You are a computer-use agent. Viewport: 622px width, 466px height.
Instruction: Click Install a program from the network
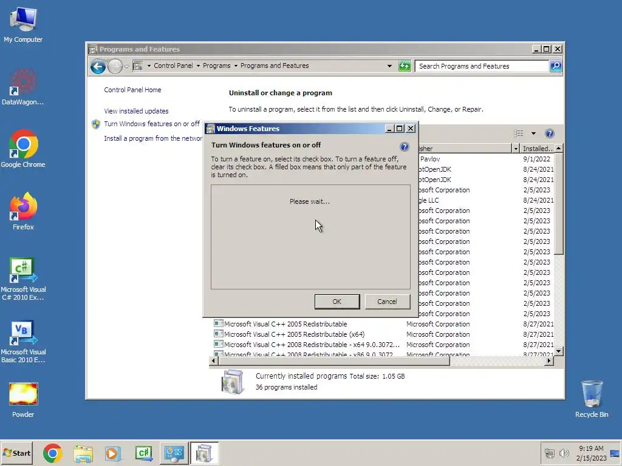[153, 138]
